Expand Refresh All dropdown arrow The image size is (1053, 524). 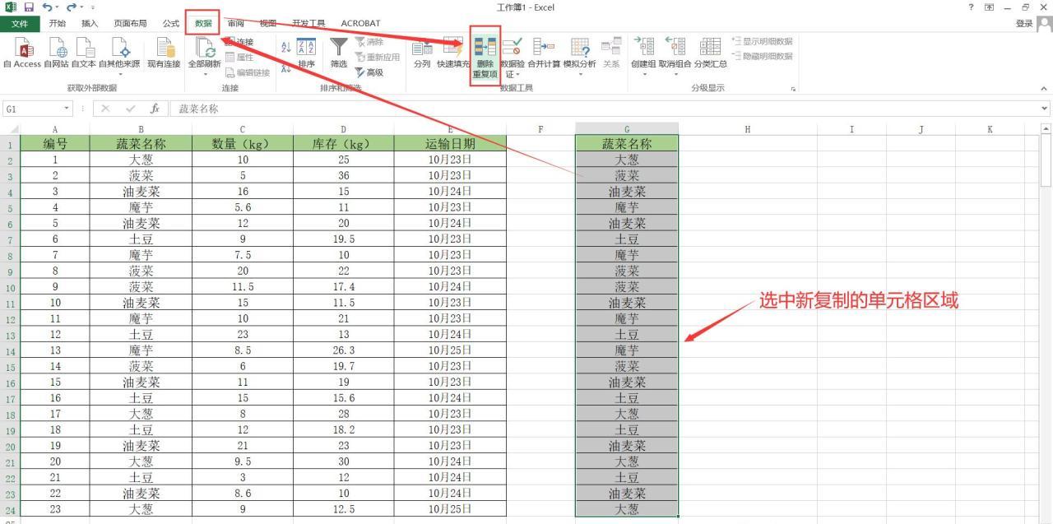(204, 73)
